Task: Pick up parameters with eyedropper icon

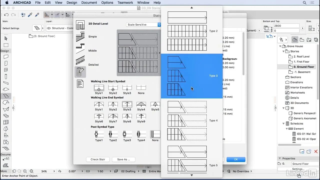Action: 30,15
